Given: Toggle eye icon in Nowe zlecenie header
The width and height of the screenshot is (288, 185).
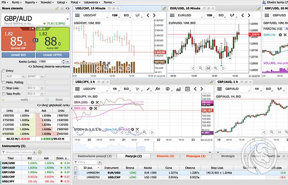Looking at the screenshot, I should point(67,9).
